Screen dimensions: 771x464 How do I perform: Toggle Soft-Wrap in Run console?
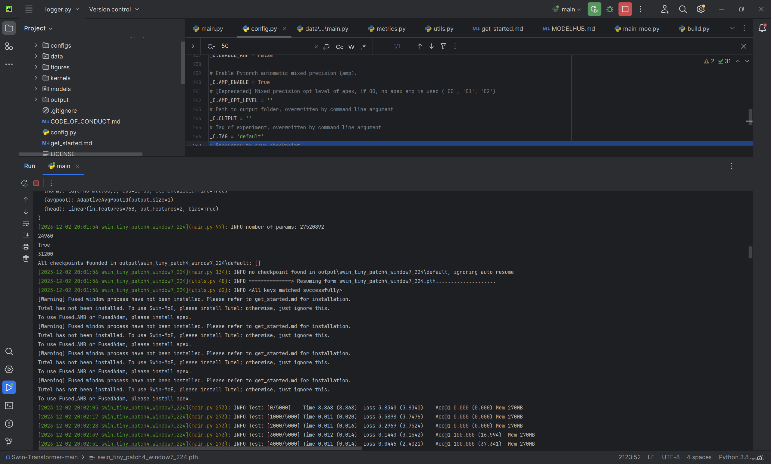click(26, 224)
